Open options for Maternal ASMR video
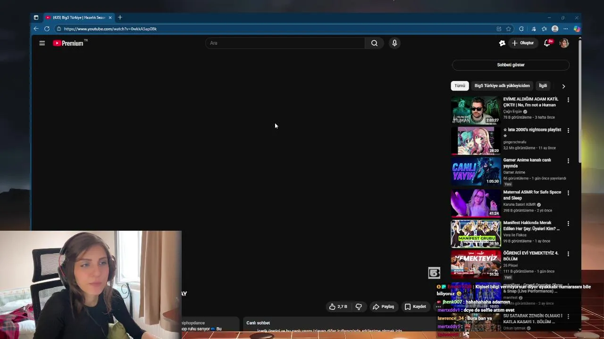 click(568, 193)
